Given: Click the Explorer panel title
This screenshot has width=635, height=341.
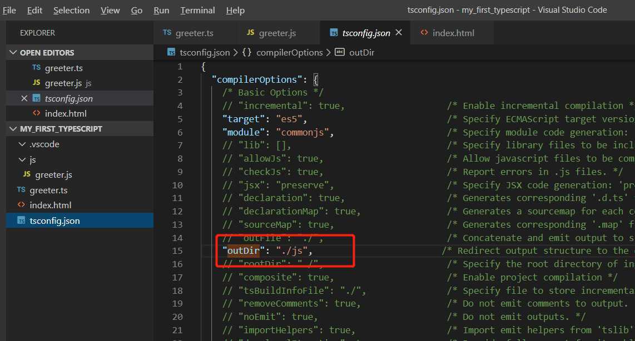Looking at the screenshot, I should point(37,33).
